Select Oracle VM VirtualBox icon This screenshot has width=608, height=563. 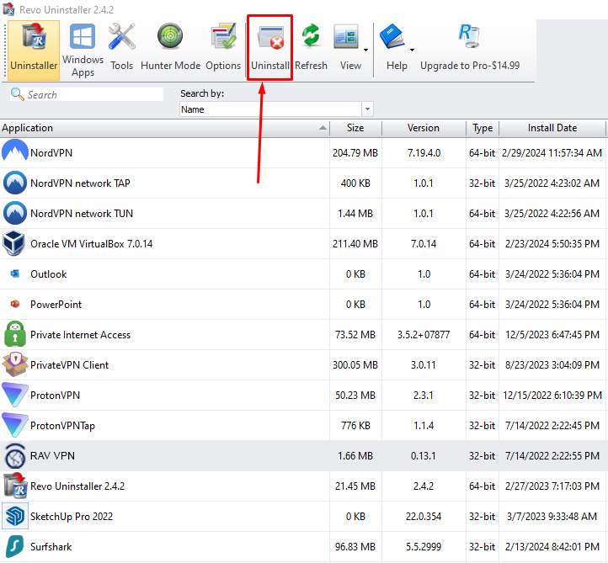[14, 243]
